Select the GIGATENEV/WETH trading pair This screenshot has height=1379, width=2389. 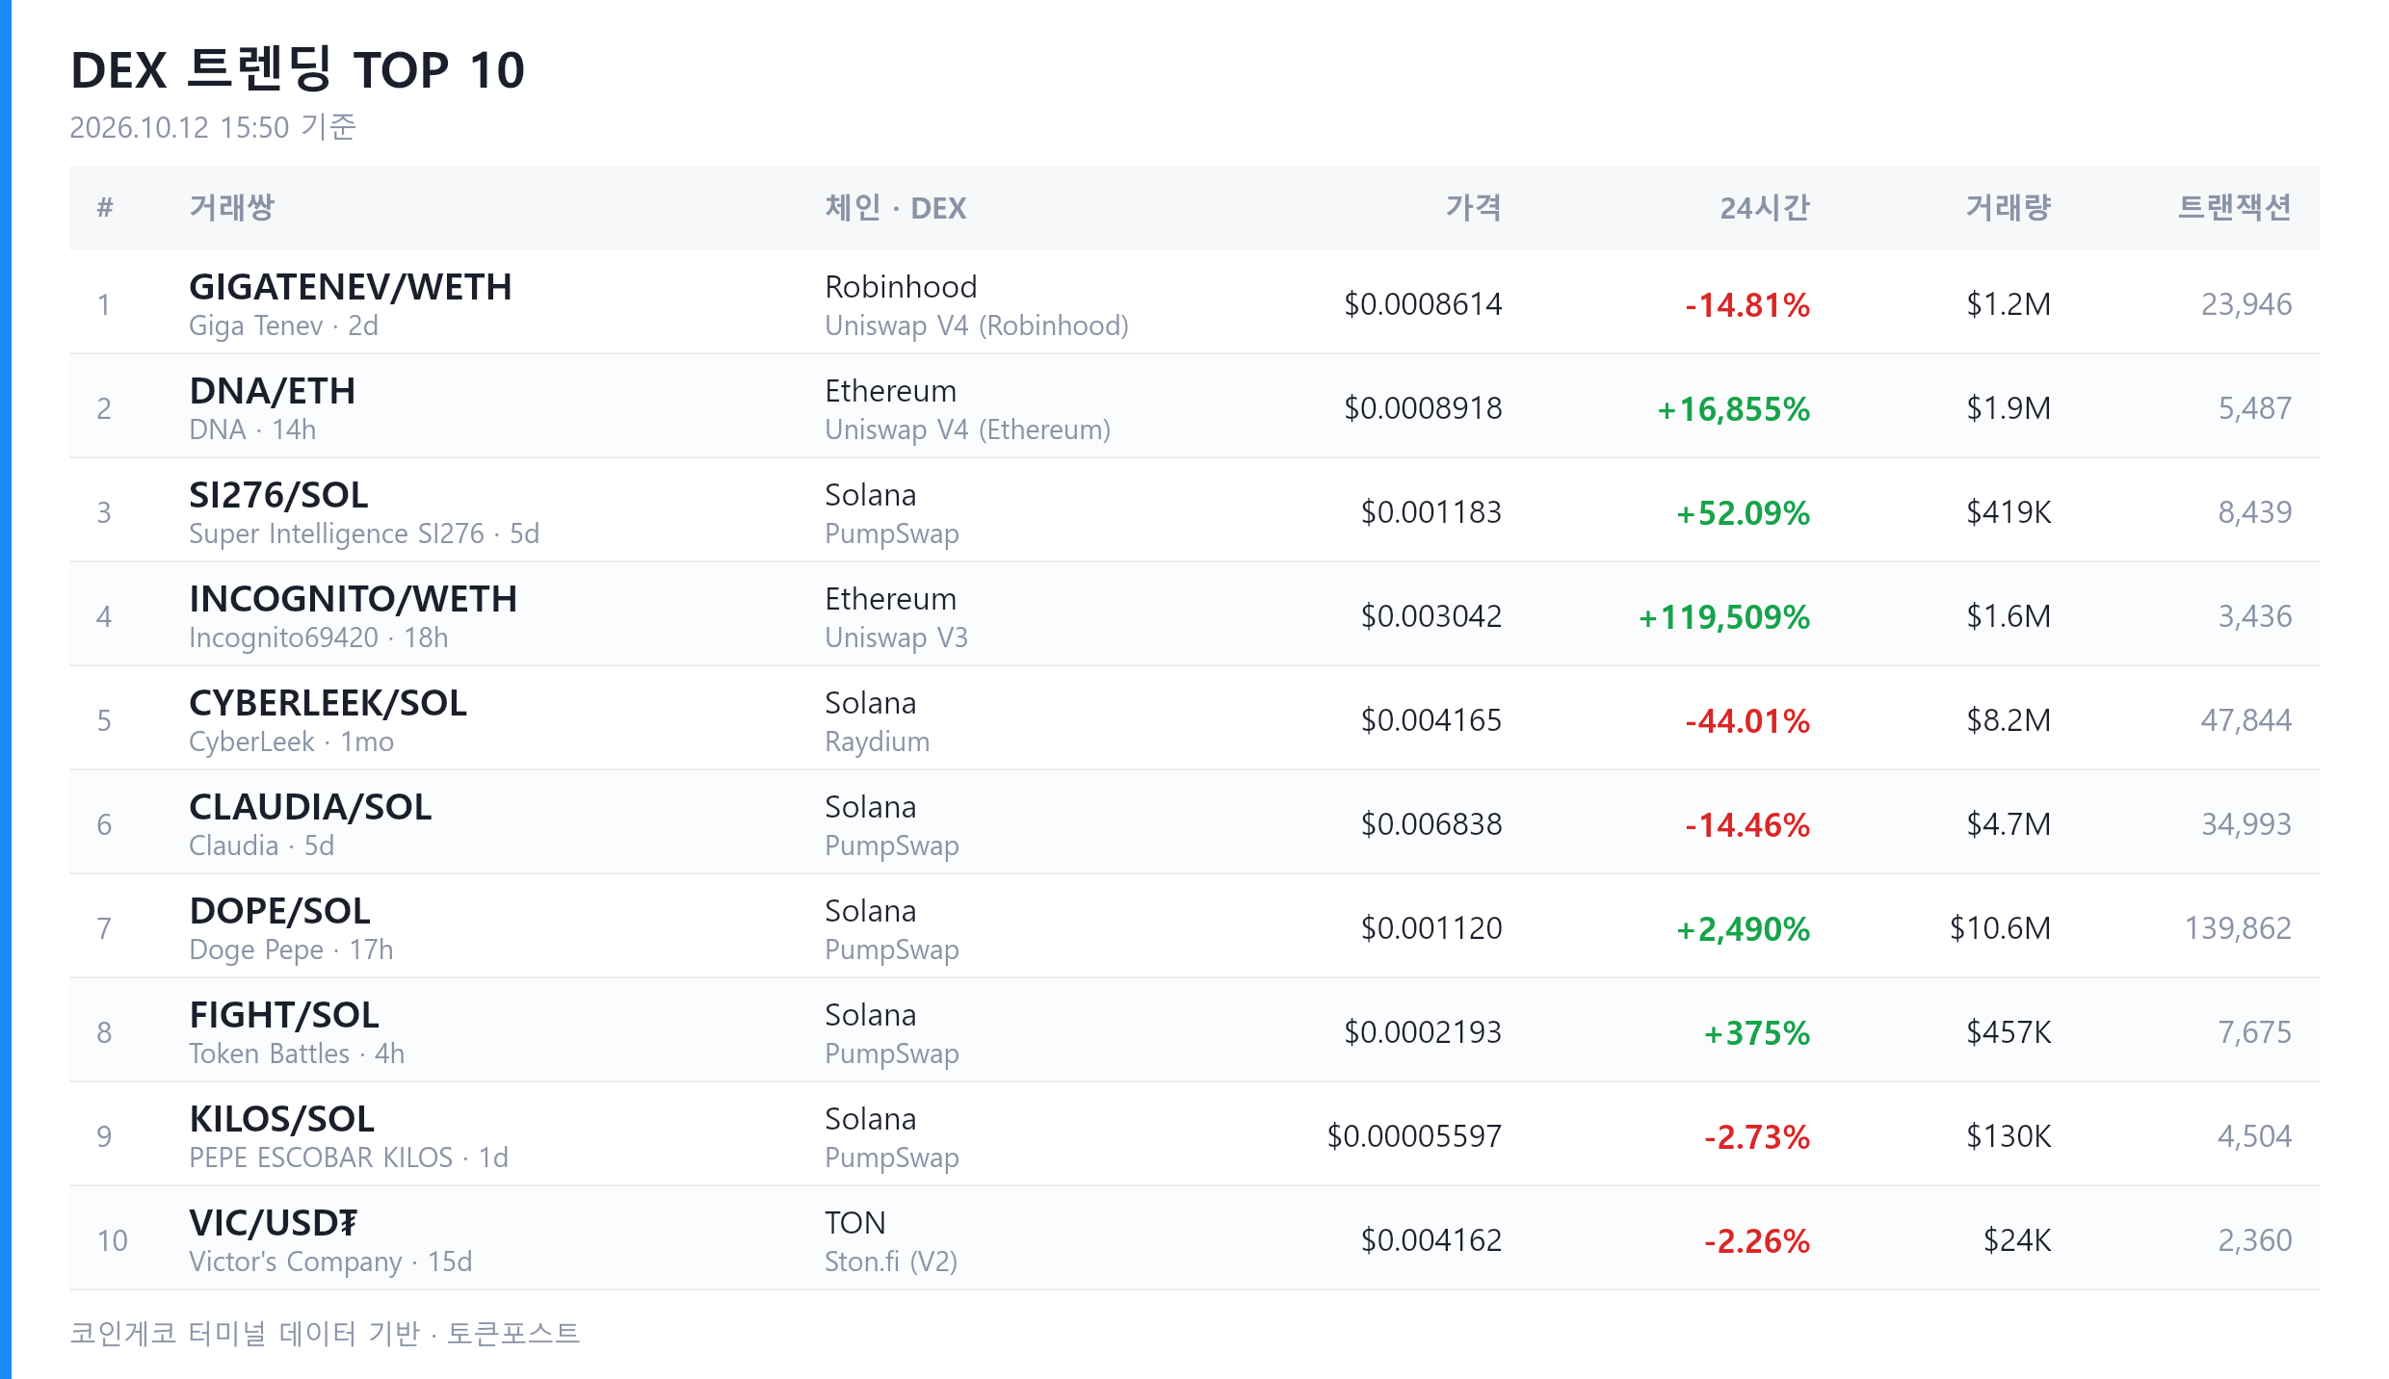[350, 287]
